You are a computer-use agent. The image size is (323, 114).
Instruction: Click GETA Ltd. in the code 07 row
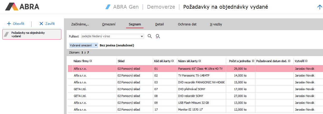(80, 89)
